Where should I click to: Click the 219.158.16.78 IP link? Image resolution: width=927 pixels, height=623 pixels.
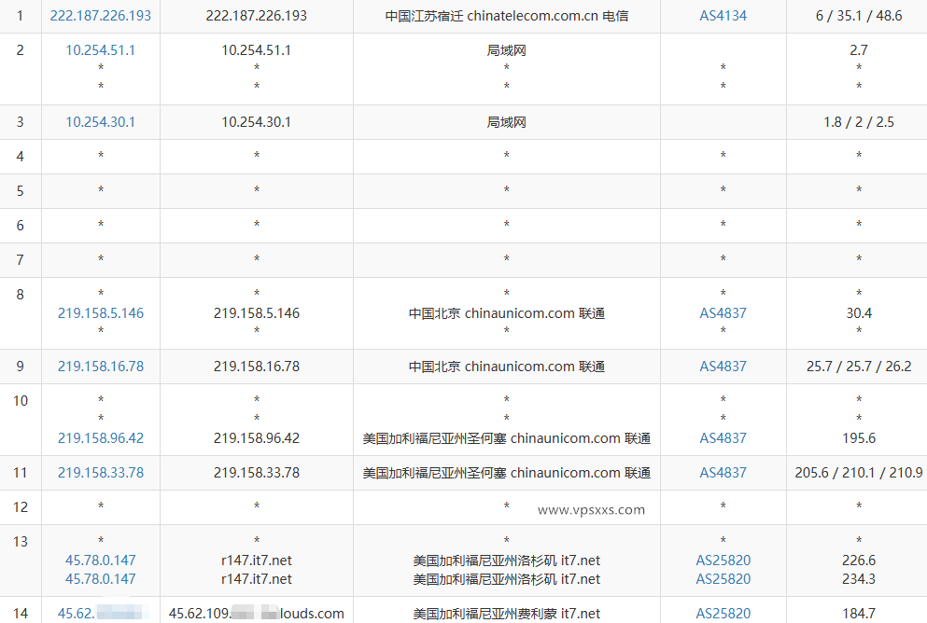tap(101, 367)
